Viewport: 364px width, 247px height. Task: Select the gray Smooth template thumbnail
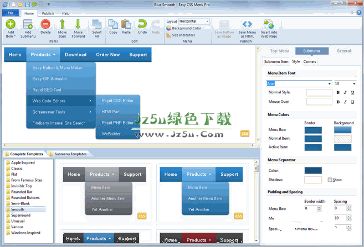106,194
